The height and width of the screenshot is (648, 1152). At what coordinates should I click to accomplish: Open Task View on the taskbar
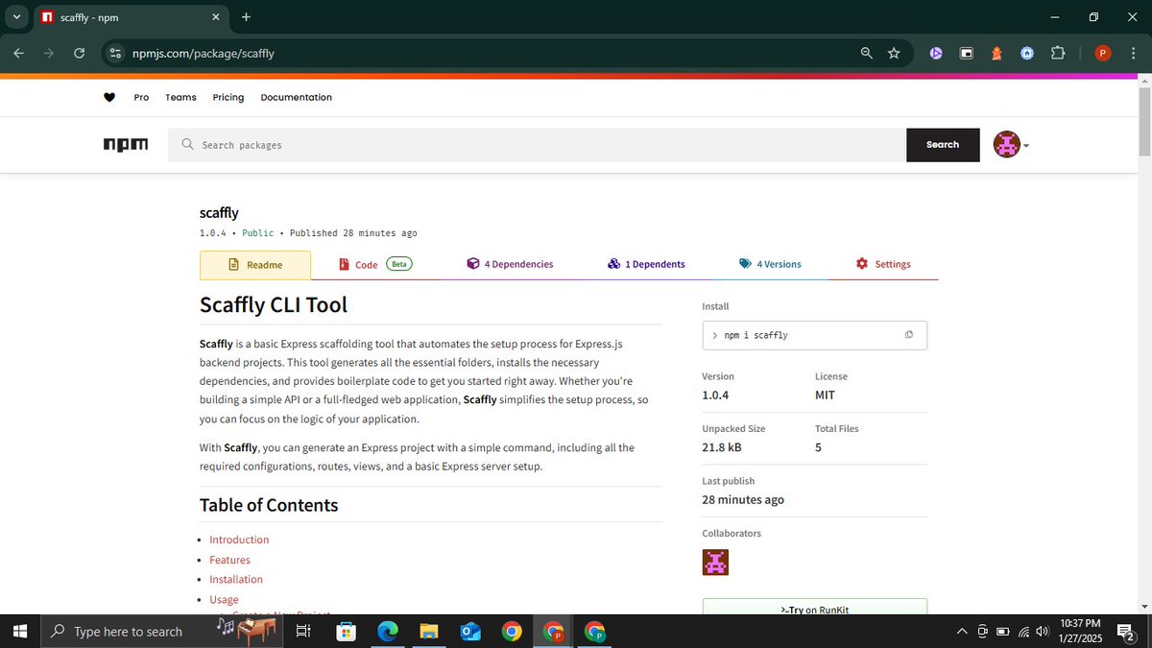coord(303,632)
